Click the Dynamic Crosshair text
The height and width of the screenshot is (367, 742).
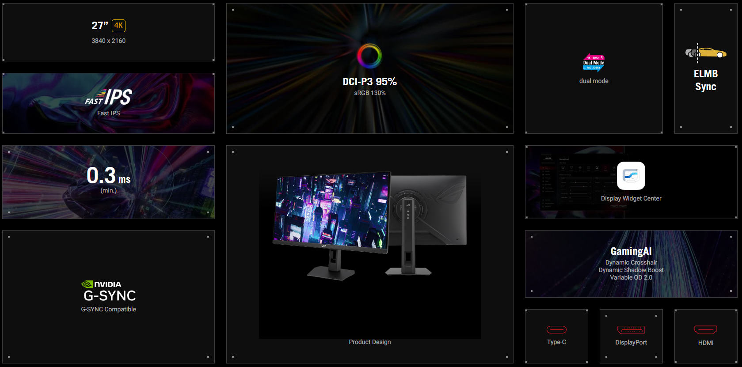631,262
